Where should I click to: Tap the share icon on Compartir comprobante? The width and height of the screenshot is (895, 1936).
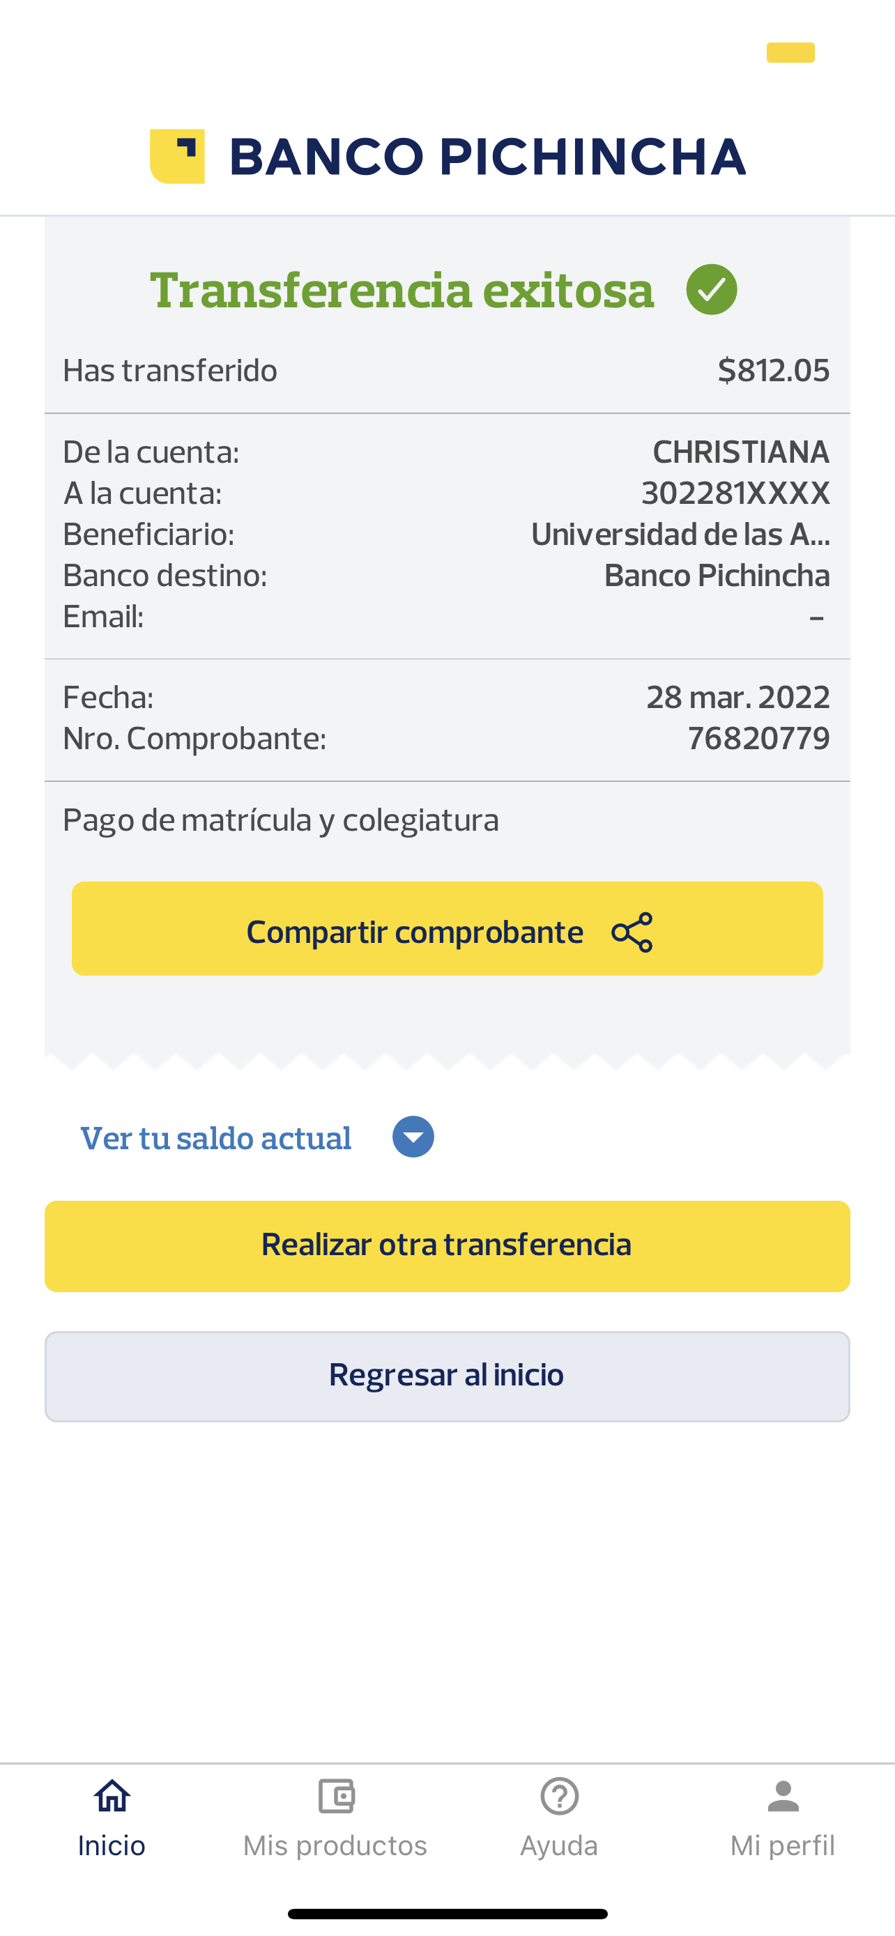[x=632, y=932]
